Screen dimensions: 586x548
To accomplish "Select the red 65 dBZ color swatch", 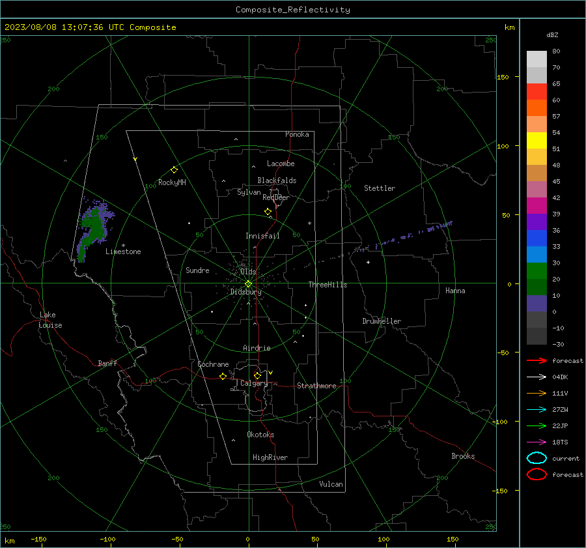I will (x=537, y=92).
